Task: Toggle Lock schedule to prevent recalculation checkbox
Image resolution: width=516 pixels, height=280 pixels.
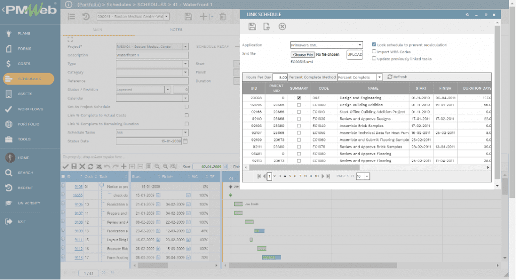Action: [374, 44]
